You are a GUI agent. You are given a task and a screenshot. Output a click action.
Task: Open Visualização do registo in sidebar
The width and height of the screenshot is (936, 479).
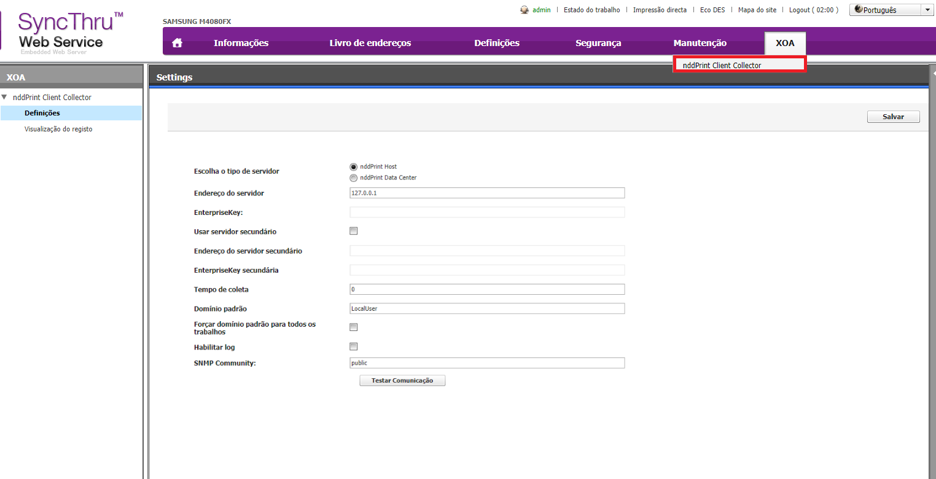click(x=58, y=129)
